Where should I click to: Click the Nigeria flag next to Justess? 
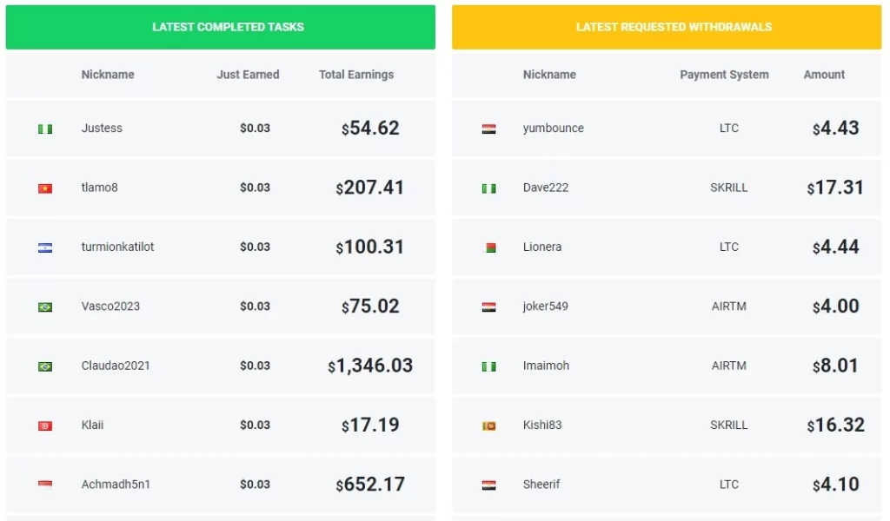click(45, 129)
